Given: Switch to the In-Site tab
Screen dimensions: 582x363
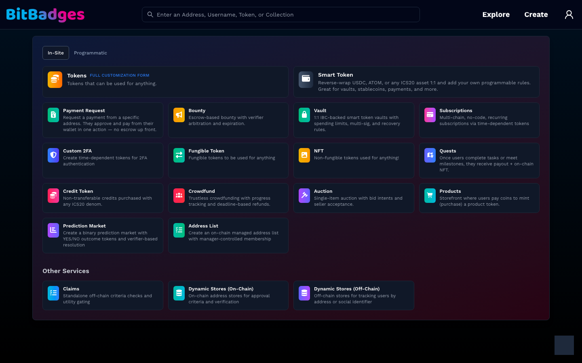Looking at the screenshot, I should [56, 53].
